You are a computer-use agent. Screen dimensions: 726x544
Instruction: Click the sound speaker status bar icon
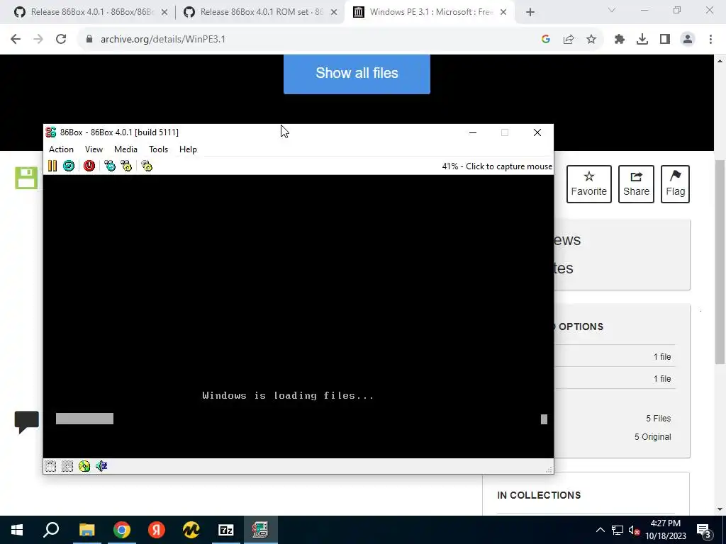tap(101, 466)
